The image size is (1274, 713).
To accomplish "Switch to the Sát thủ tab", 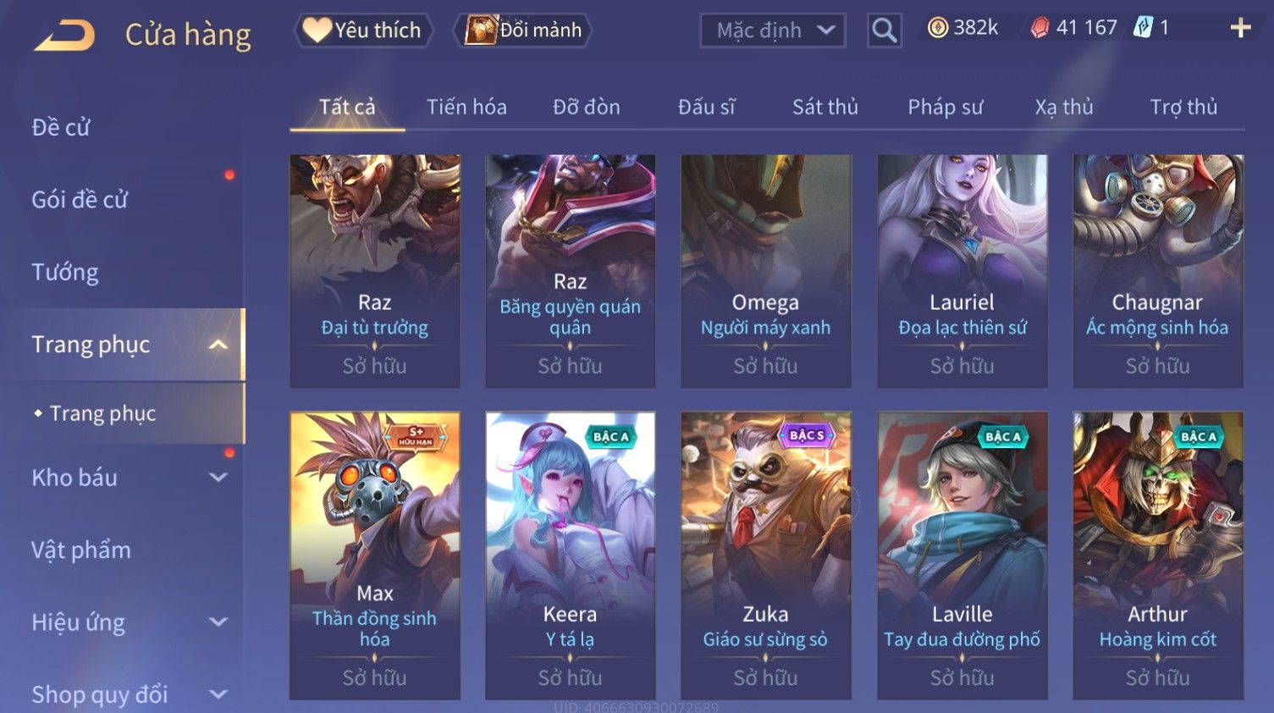I will coord(825,108).
